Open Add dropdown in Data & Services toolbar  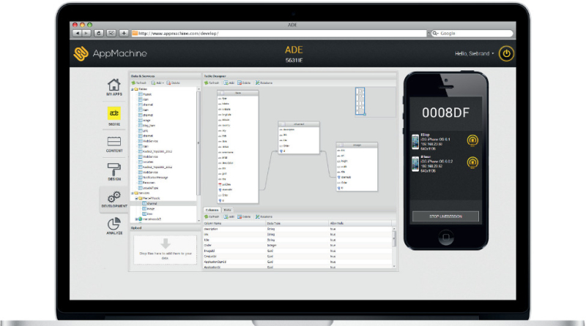(x=157, y=83)
